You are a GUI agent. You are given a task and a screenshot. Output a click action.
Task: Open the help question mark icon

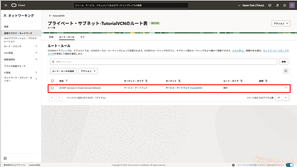coord(285,5)
